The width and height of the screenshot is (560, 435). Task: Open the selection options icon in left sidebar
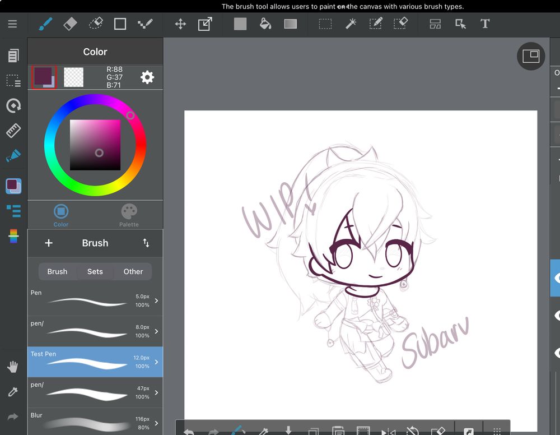[x=13, y=80]
